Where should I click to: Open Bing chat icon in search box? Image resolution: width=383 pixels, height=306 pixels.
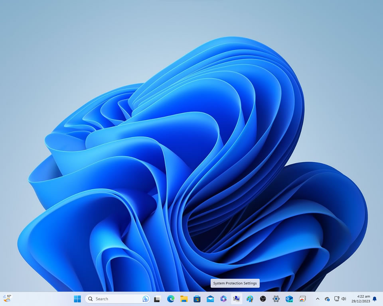click(146, 299)
